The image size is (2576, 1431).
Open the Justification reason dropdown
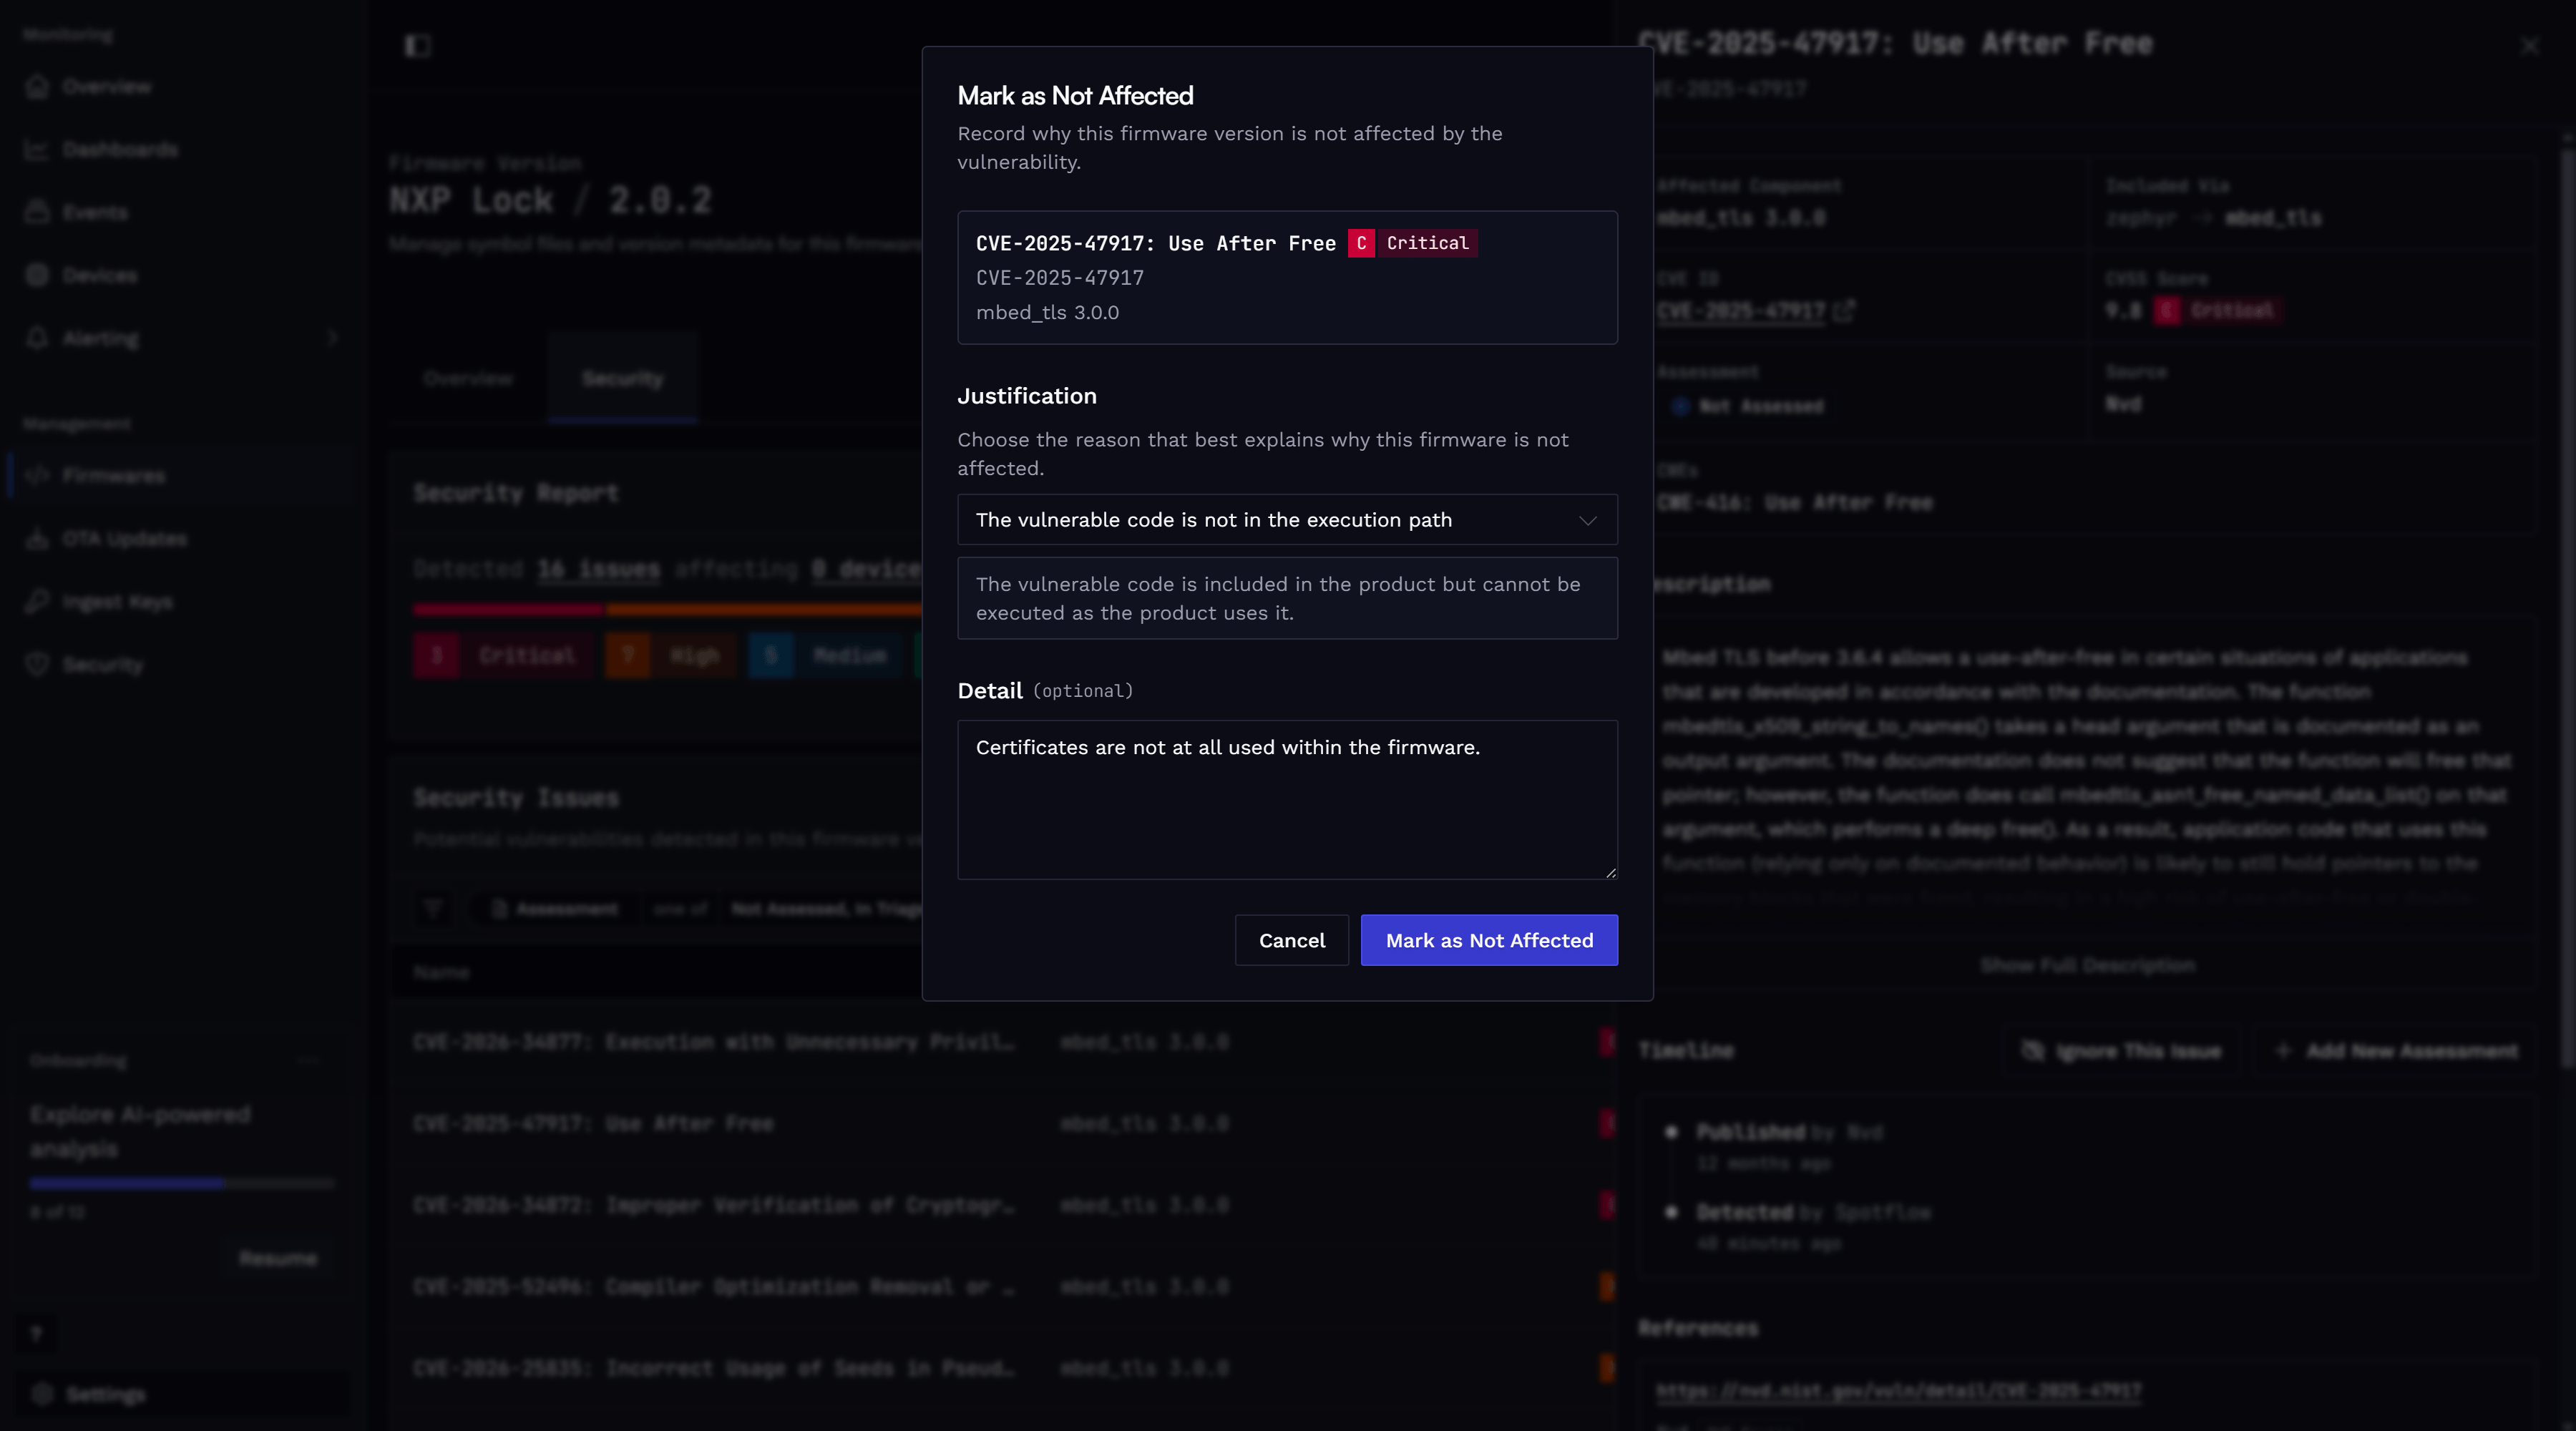point(1287,520)
